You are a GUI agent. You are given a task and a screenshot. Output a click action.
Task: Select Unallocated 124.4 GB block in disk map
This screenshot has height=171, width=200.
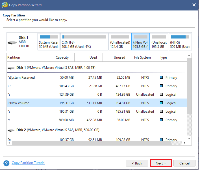tap(120, 42)
